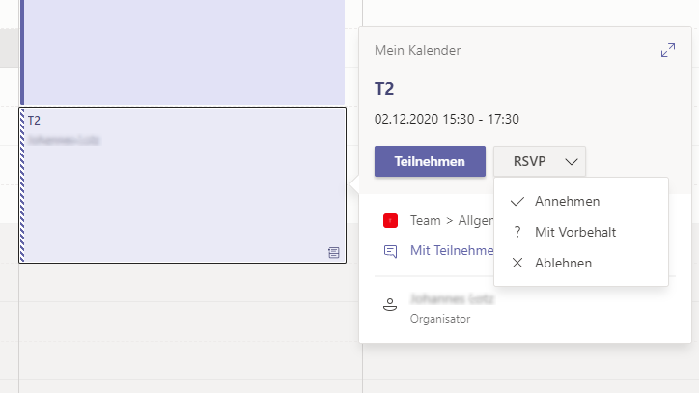Open the RSVP dropdown
The height and width of the screenshot is (393, 699).
(540, 161)
